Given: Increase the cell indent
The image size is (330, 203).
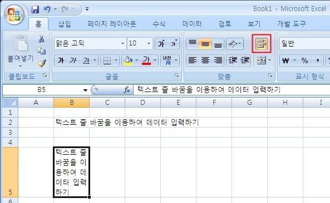Looking at the screenshot, I should pos(245,60).
